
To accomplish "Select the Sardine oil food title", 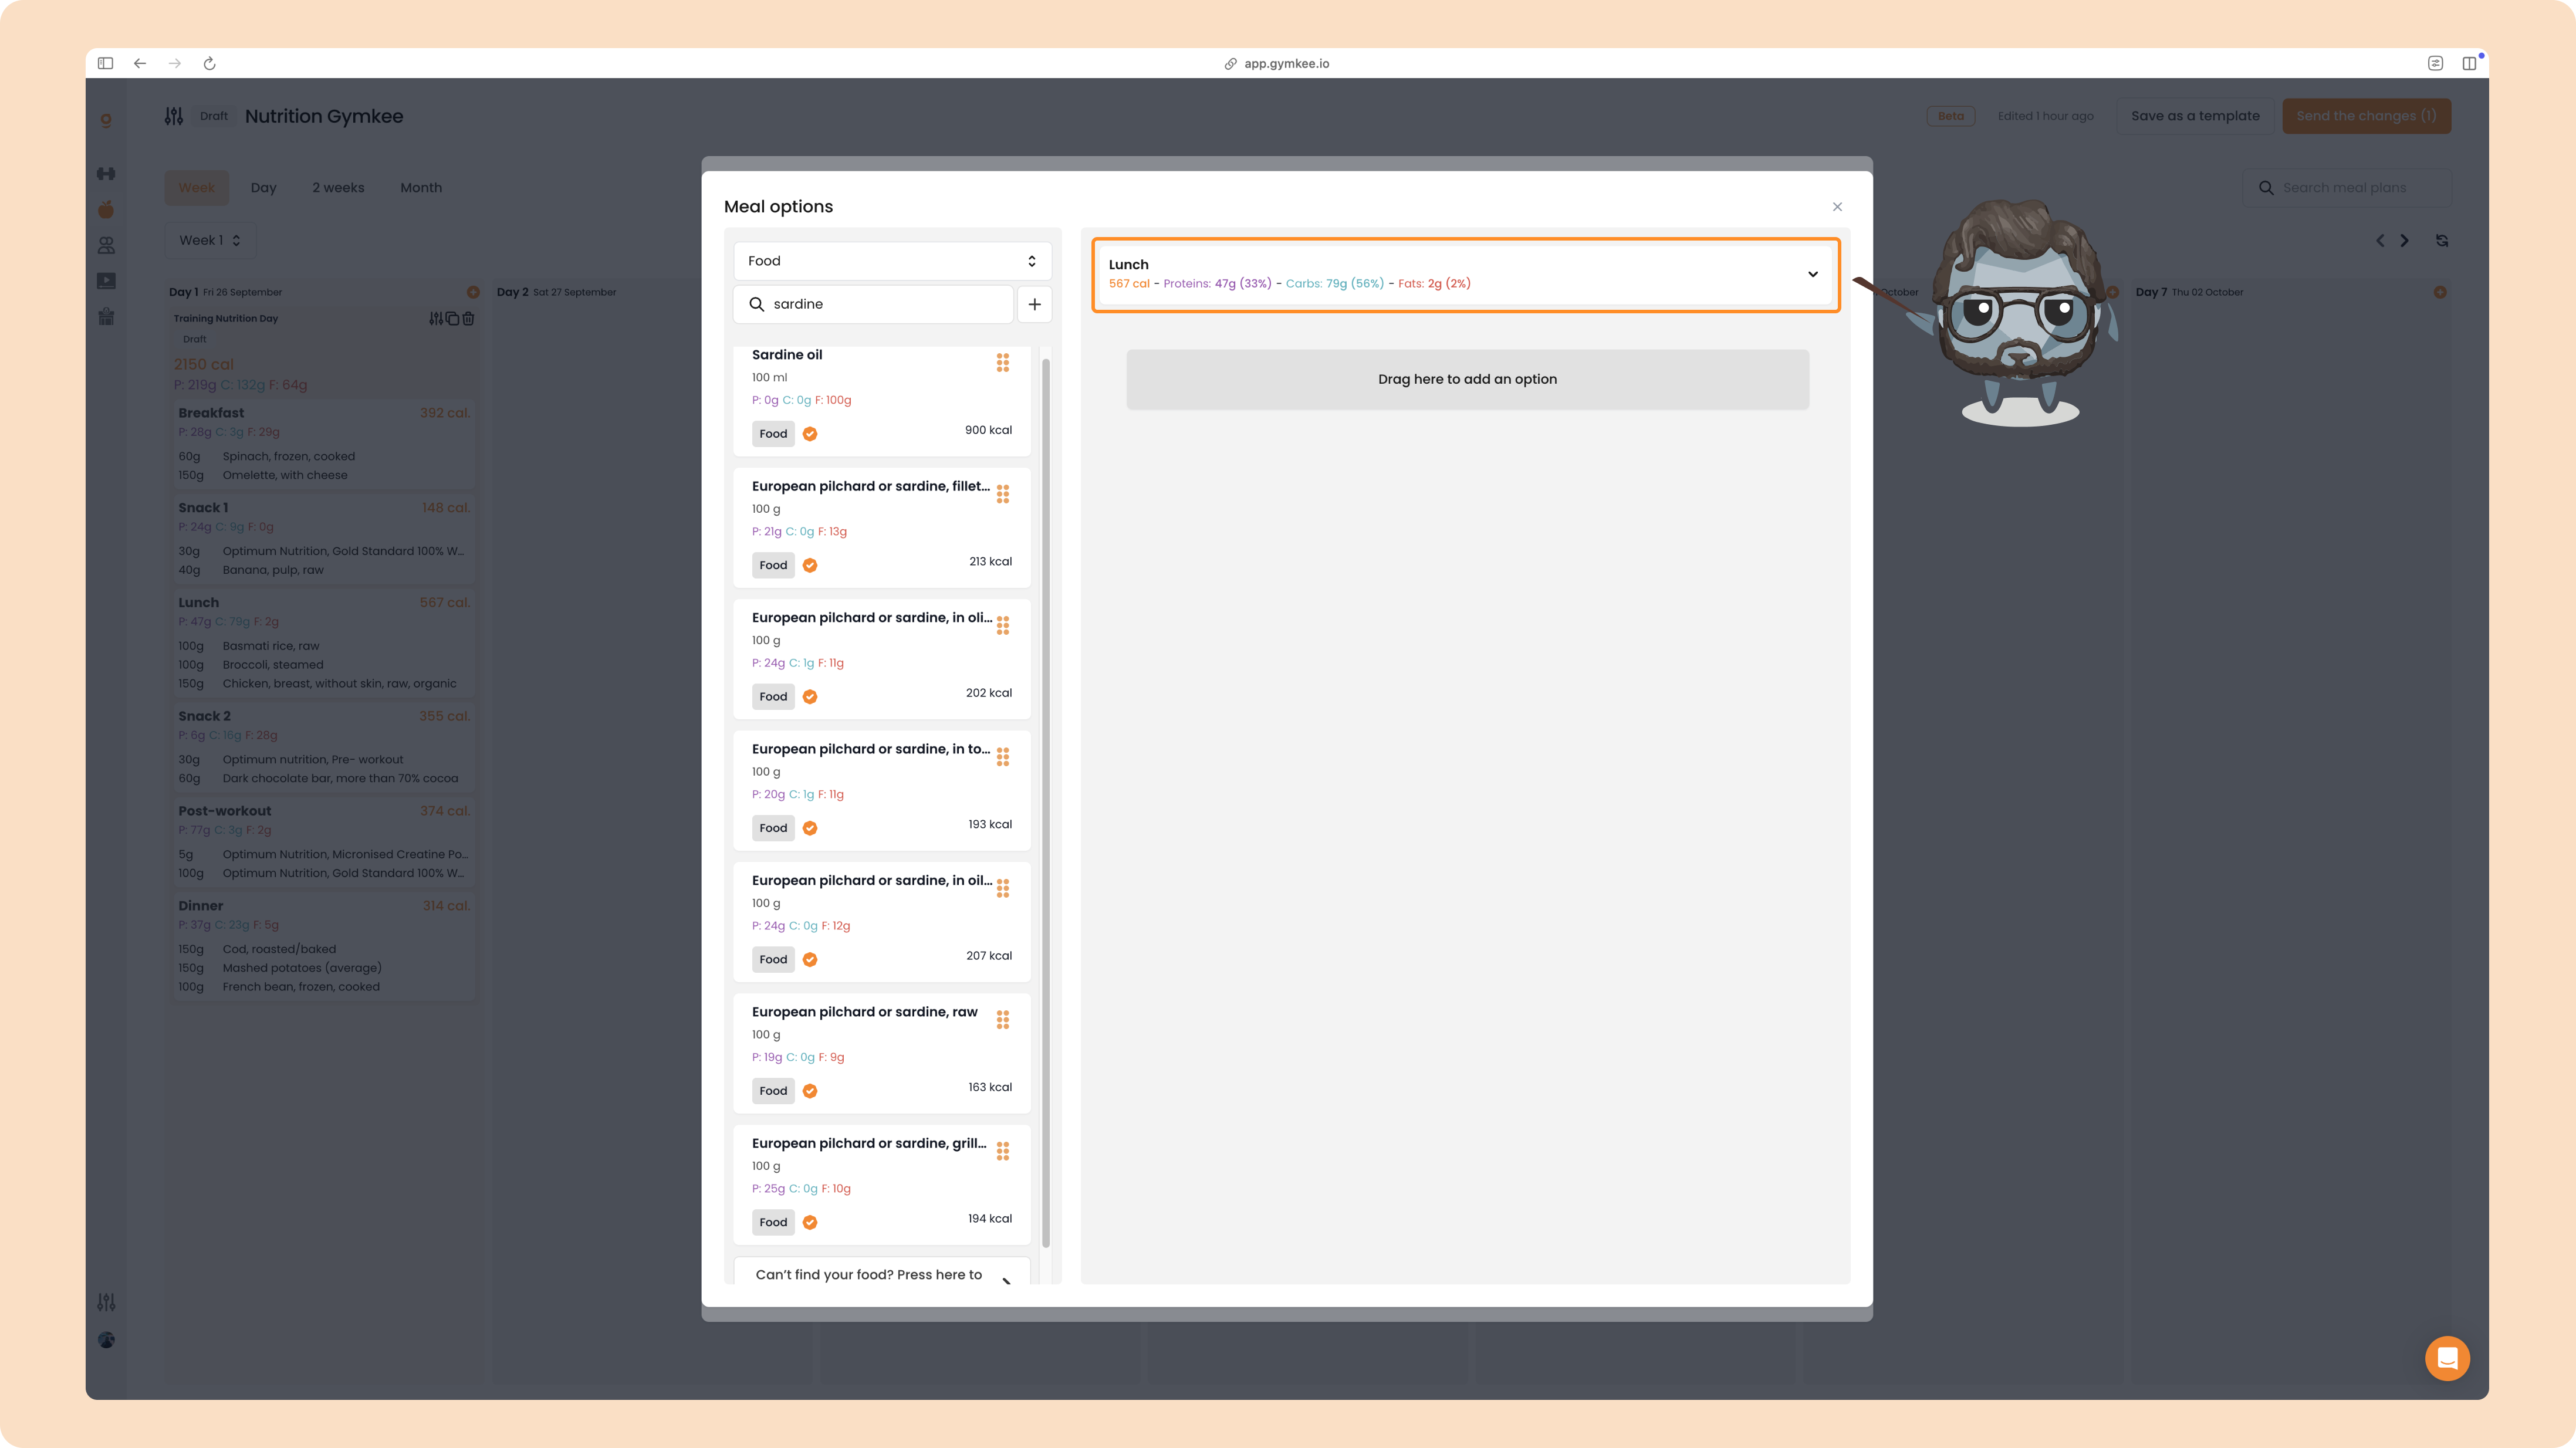I will pyautogui.click(x=787, y=355).
